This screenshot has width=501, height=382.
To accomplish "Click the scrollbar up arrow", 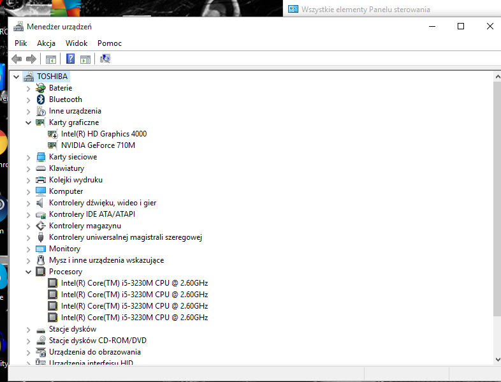I will pos(497,77).
